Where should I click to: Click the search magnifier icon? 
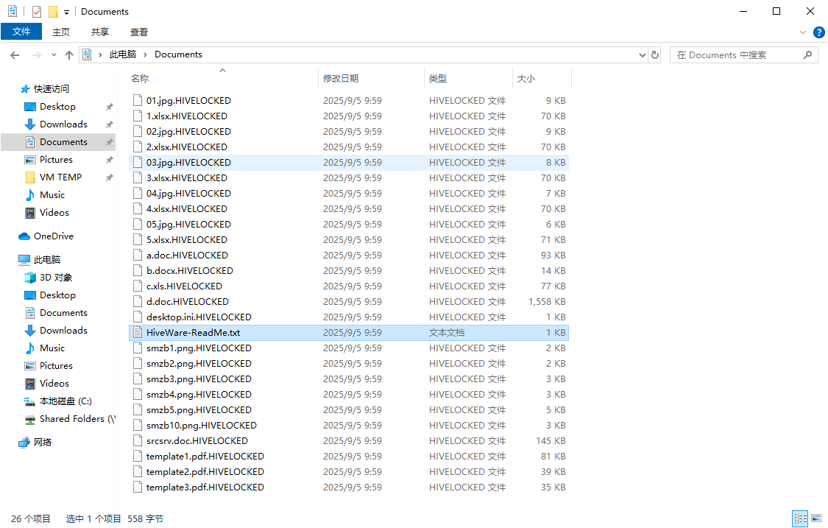(807, 54)
